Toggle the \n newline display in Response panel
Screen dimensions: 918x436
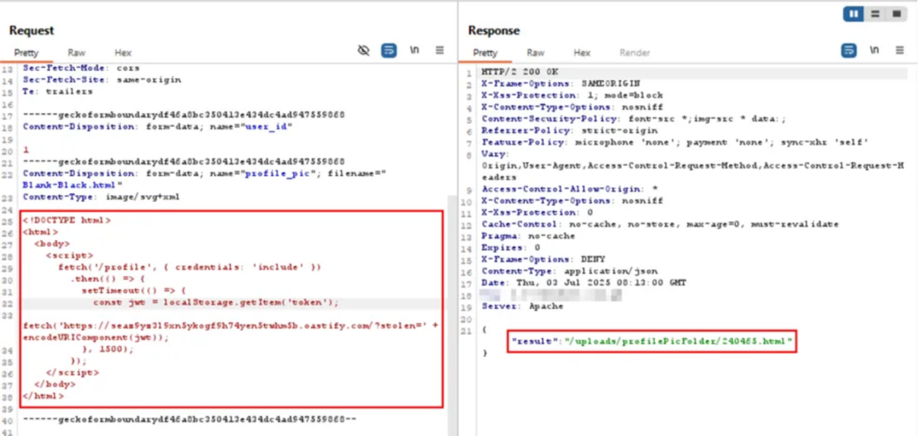pyautogui.click(x=874, y=50)
